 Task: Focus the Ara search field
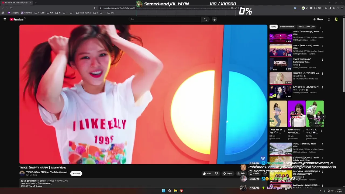coord(165,19)
